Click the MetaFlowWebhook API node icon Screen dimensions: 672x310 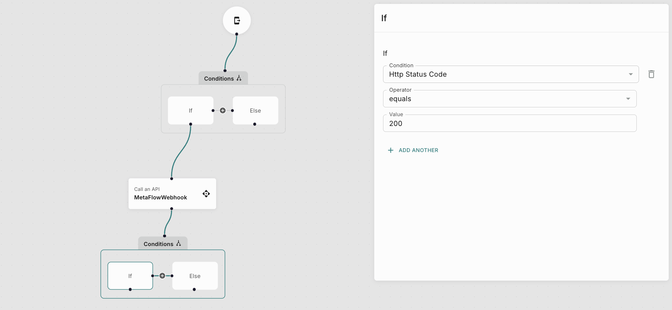click(206, 194)
